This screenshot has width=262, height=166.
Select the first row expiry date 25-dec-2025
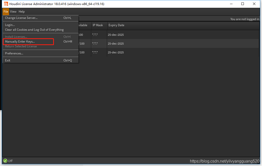(116, 35)
